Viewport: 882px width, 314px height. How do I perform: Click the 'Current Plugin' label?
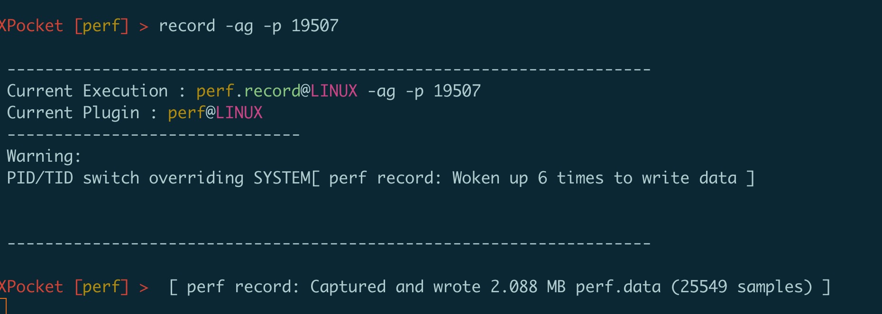(73, 113)
